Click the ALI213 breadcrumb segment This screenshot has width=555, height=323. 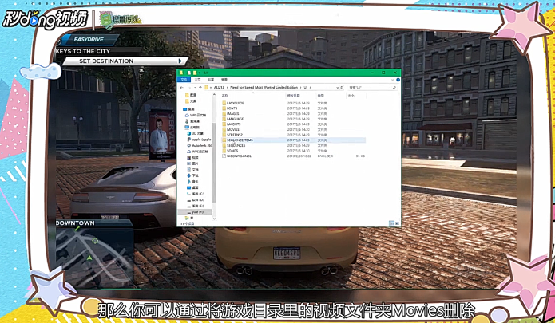219,87
